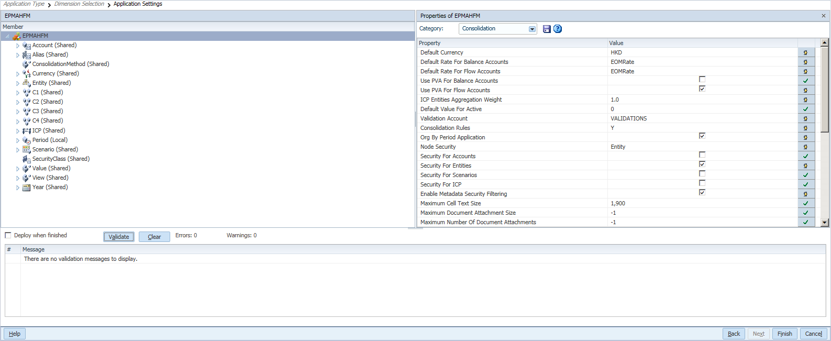
Task: Toggle Enable Metadata Security Filtering checkbox
Action: pos(702,193)
